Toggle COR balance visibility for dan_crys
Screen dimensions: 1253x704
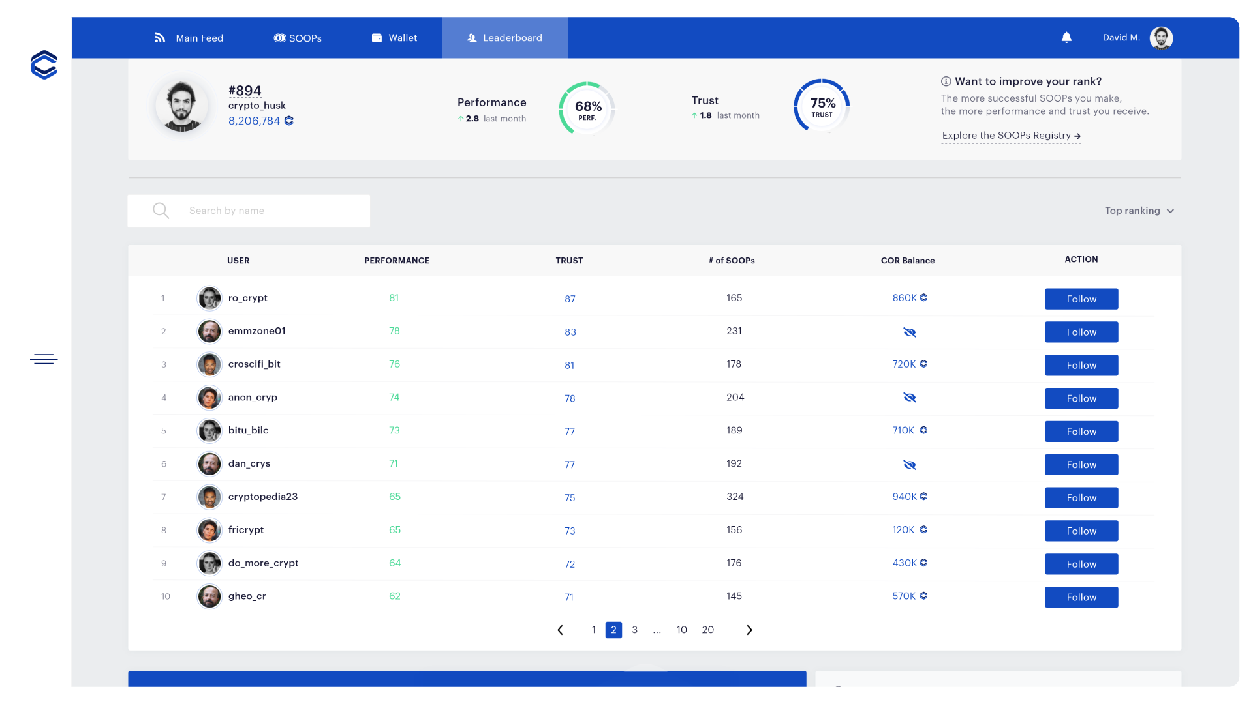pyautogui.click(x=910, y=463)
